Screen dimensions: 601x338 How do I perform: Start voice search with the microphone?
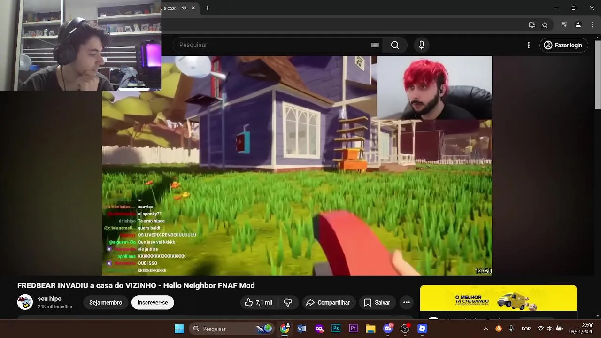coord(422,45)
